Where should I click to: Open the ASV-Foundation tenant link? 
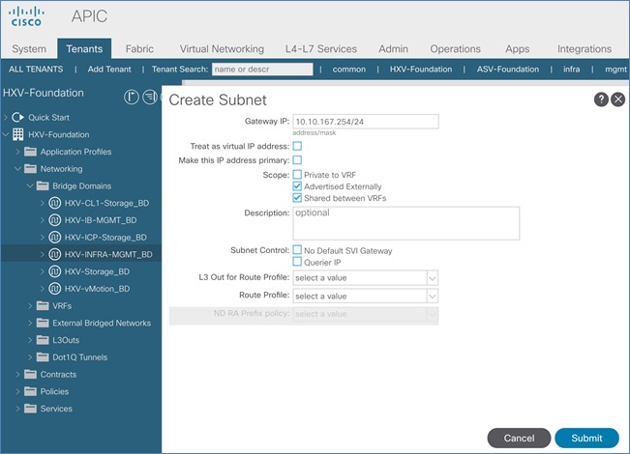508,69
